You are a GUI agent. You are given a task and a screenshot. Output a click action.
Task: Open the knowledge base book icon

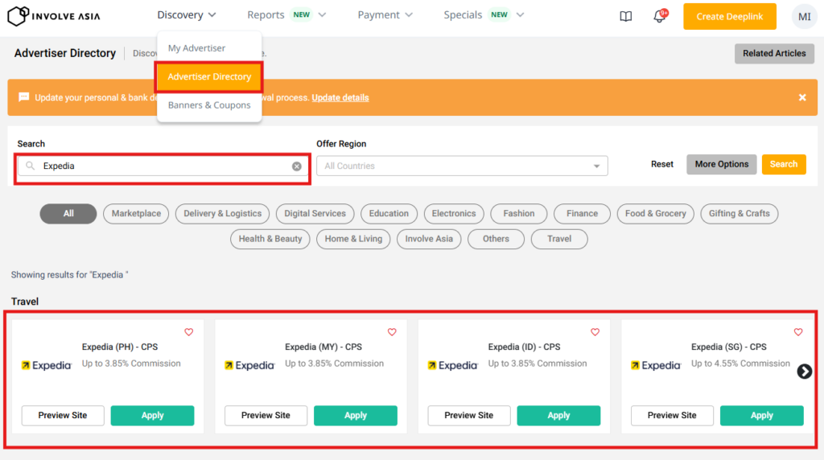pyautogui.click(x=625, y=16)
